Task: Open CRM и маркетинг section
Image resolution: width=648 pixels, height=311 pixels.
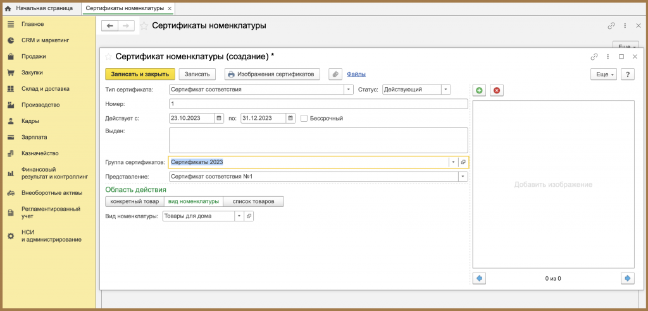Action: coord(45,40)
